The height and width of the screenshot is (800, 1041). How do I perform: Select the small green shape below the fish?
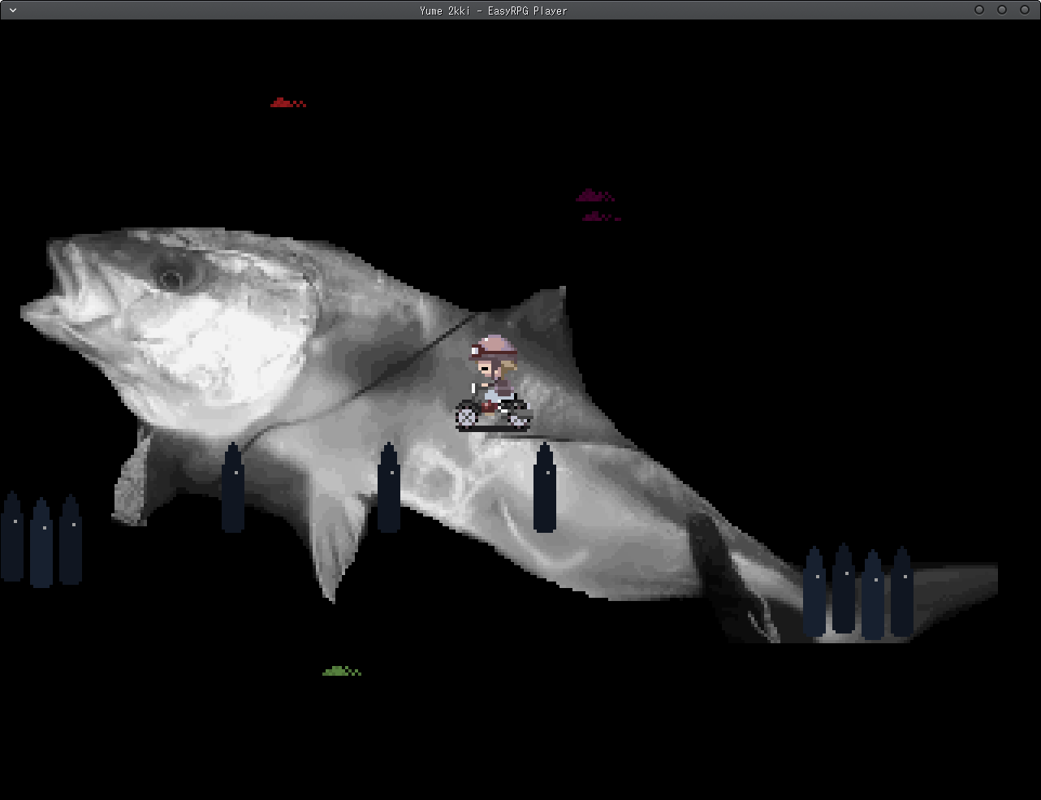[x=342, y=671]
